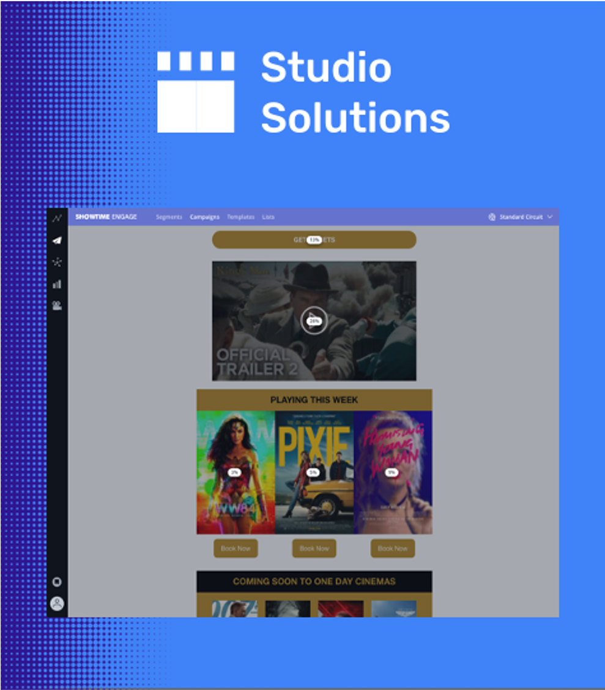Click the King's Man trailer thumbnail
The height and width of the screenshot is (690, 605).
pos(314,321)
